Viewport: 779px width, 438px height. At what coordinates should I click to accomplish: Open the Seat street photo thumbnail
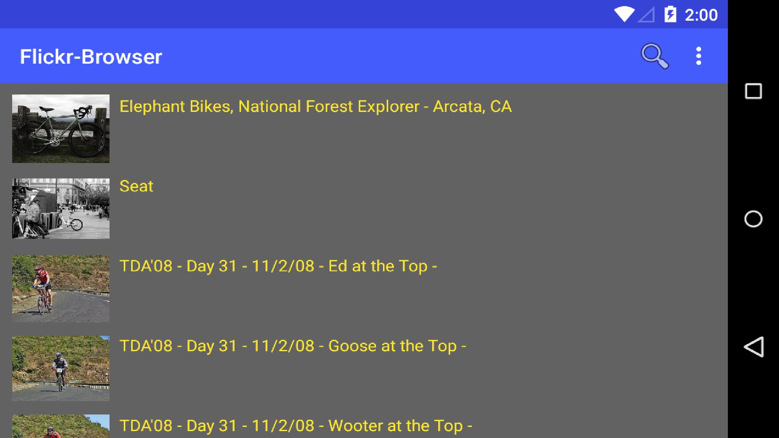point(61,208)
